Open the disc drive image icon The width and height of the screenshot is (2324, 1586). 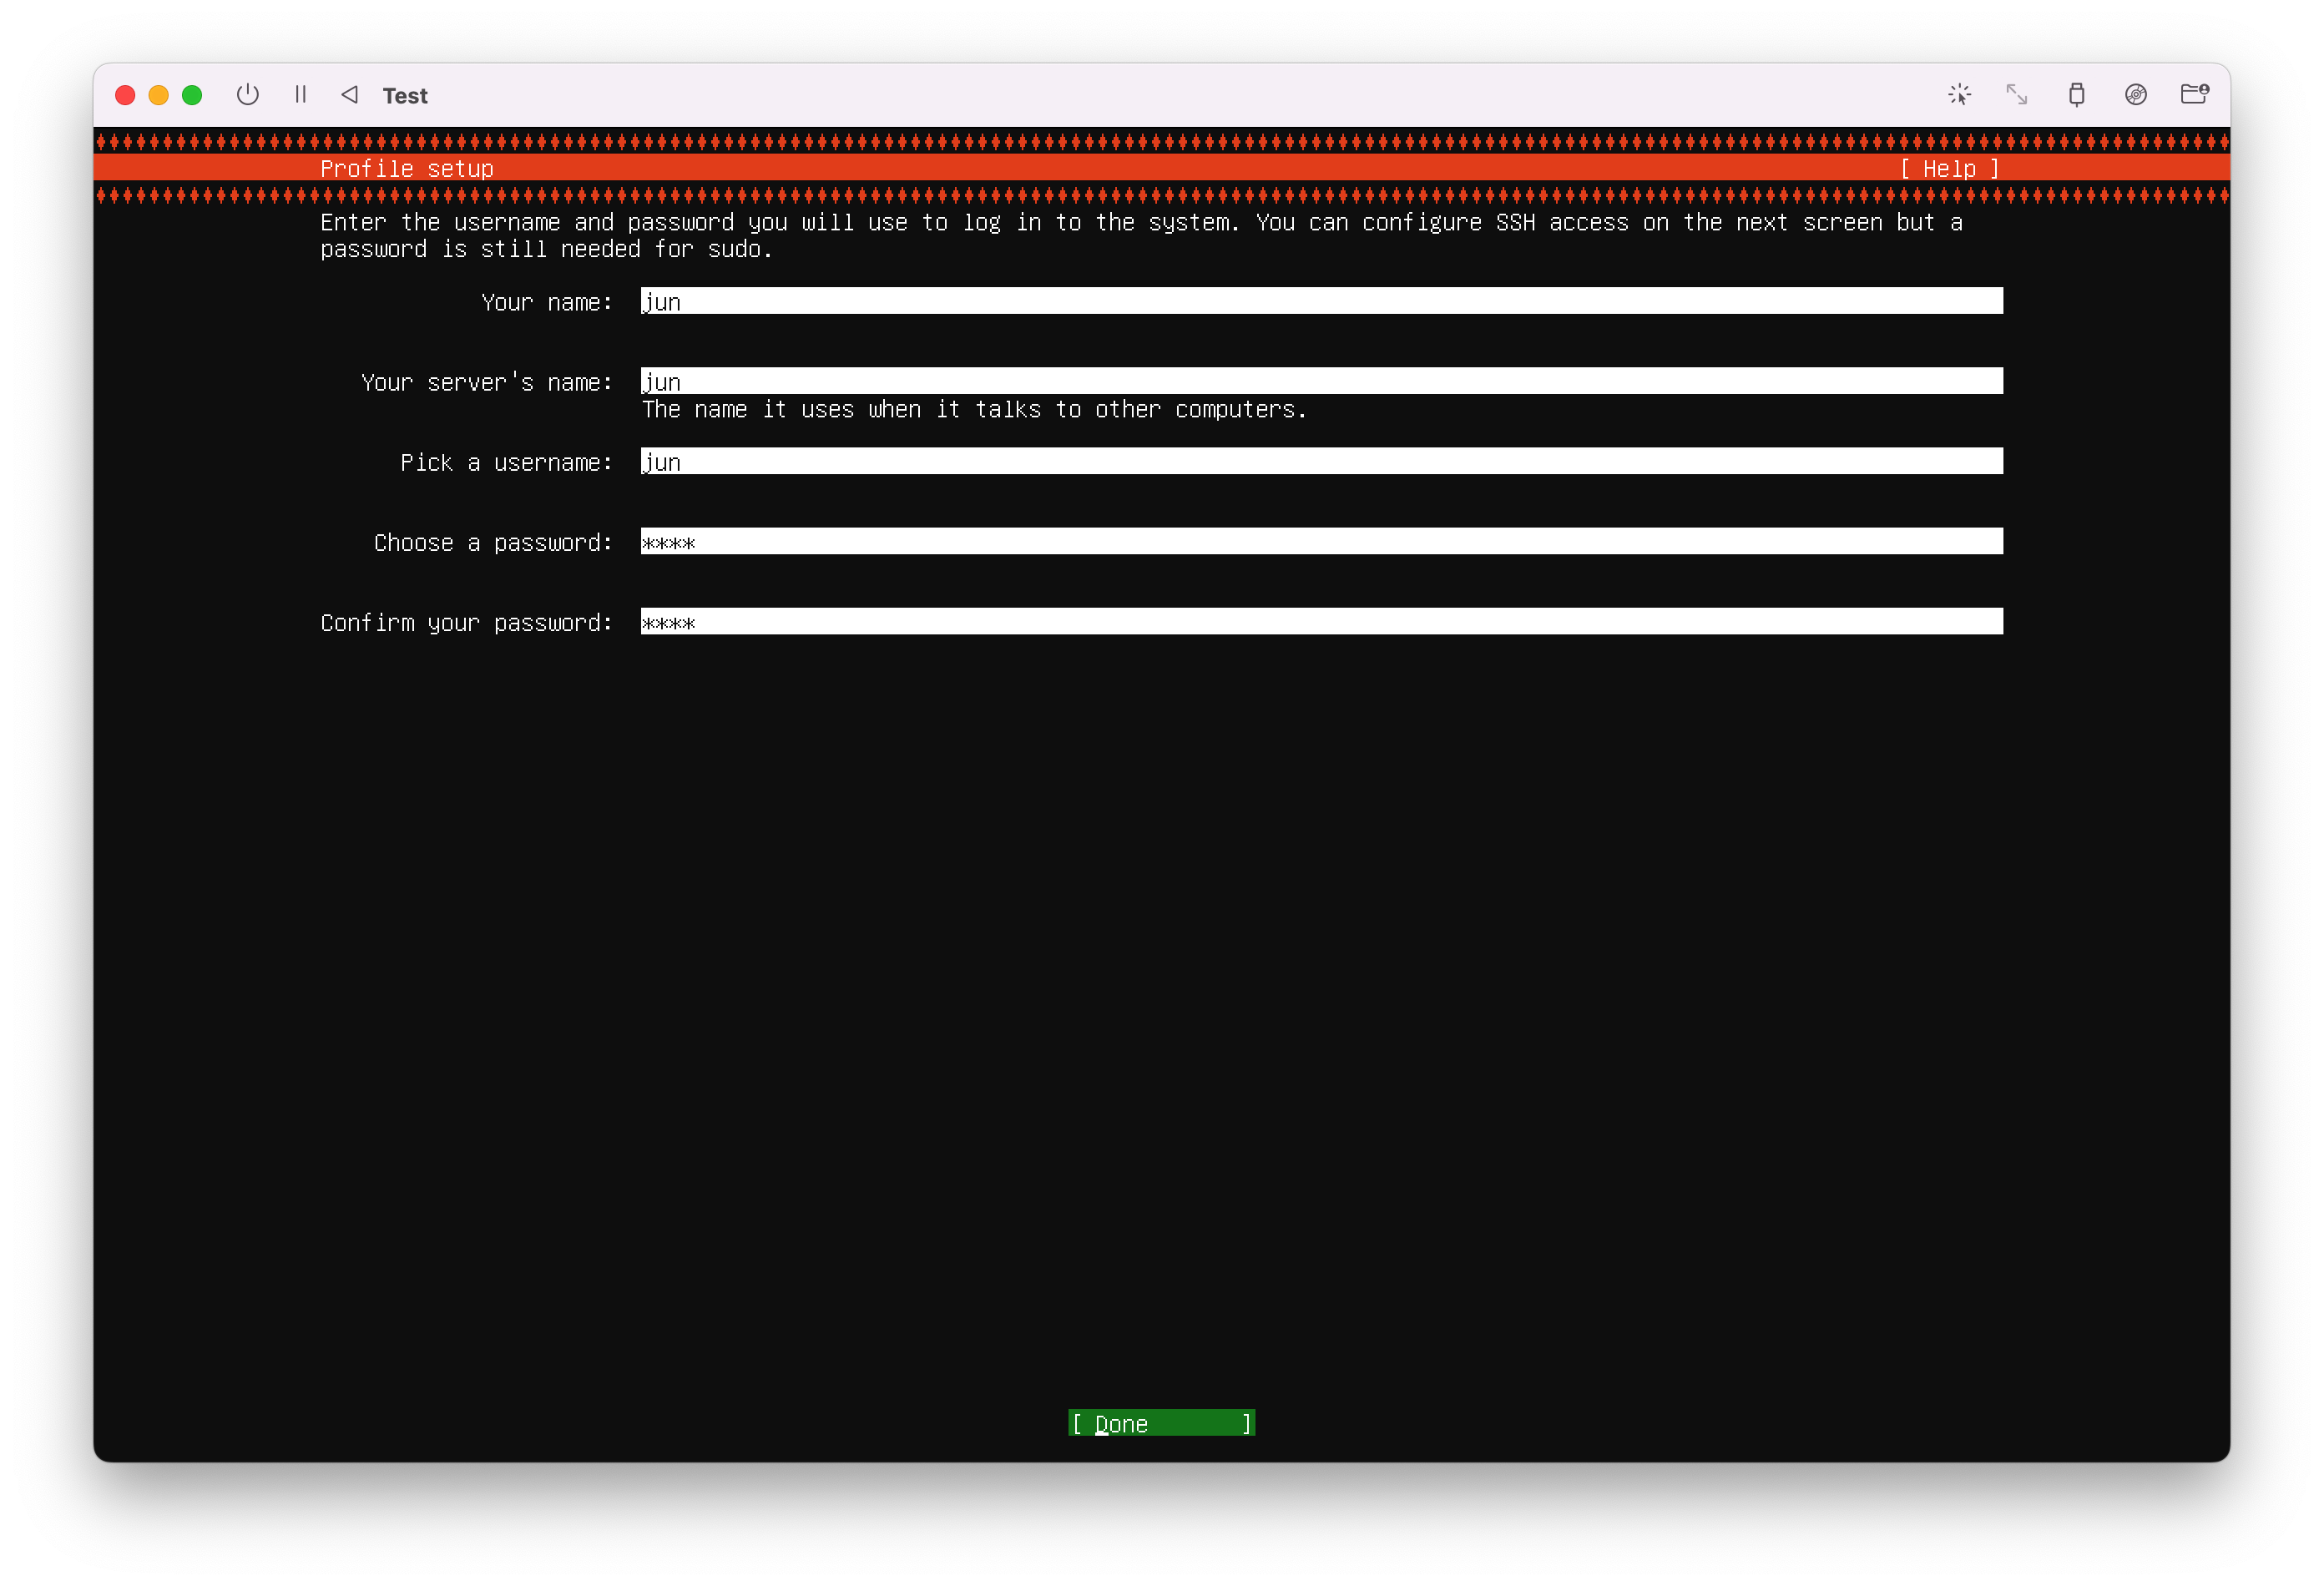(2136, 95)
